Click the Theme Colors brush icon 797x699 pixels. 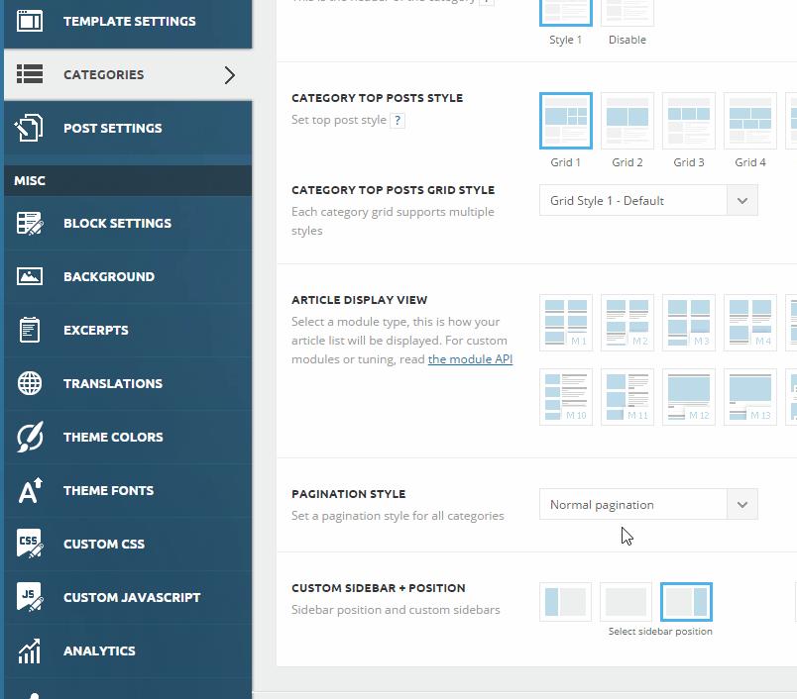tap(30, 437)
